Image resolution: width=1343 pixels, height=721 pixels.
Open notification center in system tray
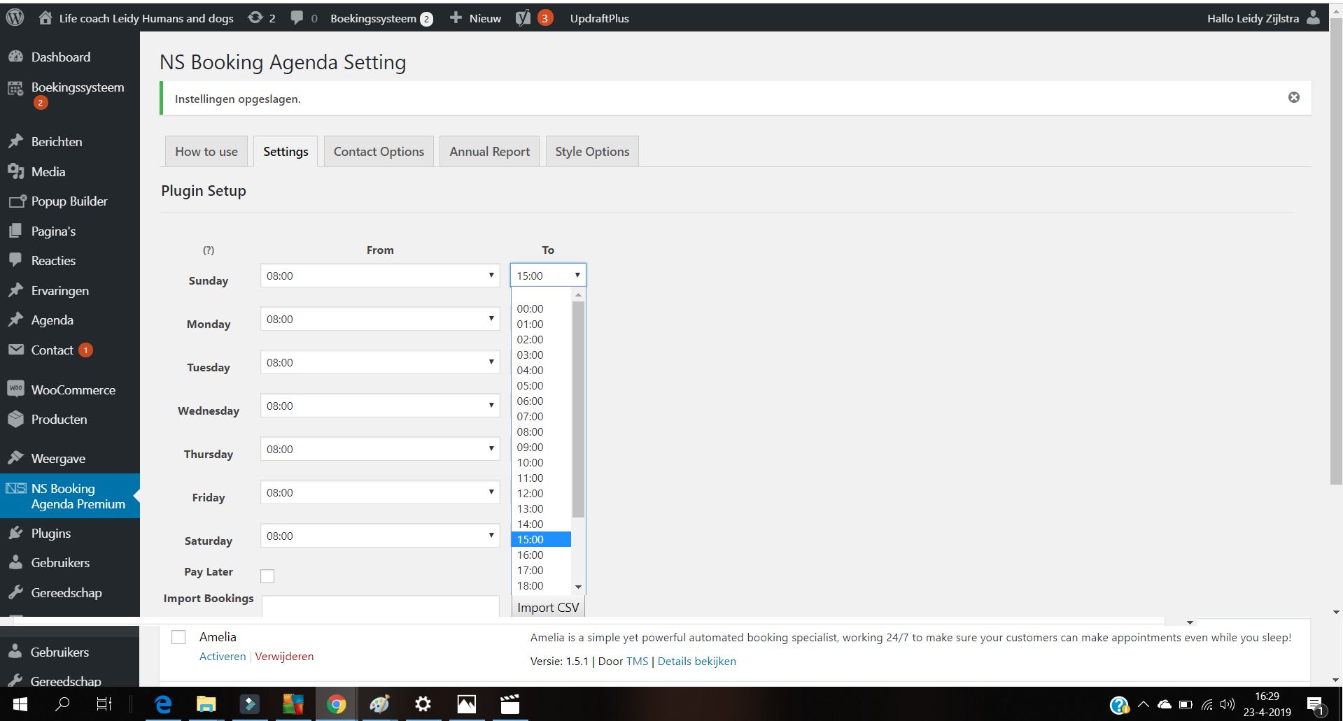tap(1316, 704)
